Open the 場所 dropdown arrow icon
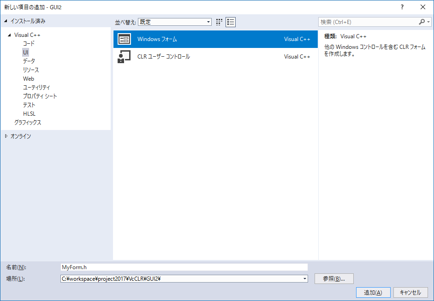Viewport: 434px width, 301px height. point(304,278)
